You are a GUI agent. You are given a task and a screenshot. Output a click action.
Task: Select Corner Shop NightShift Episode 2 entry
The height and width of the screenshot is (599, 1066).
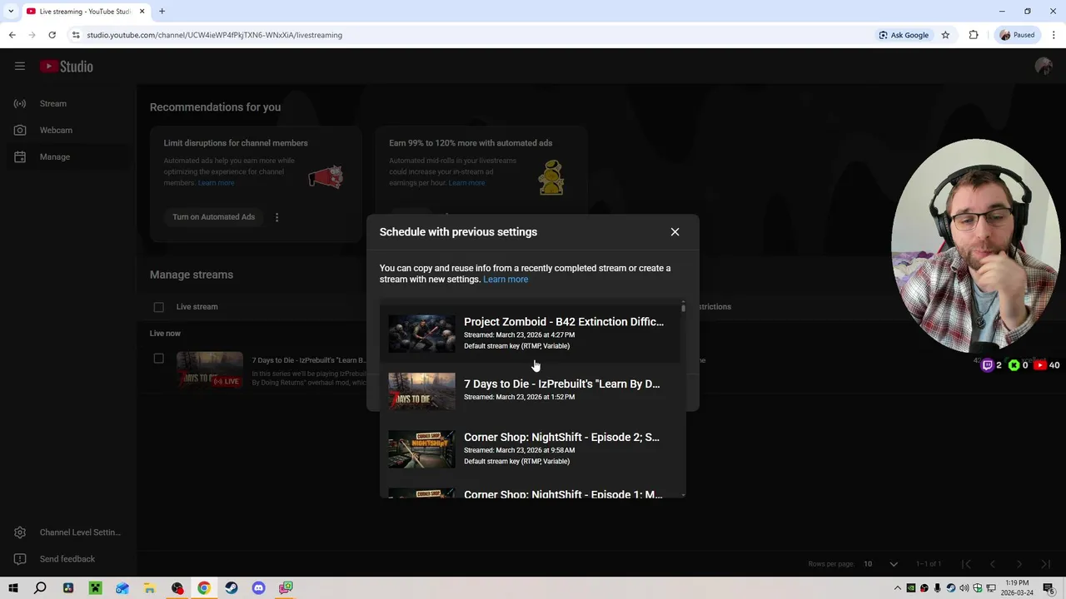[530, 448]
